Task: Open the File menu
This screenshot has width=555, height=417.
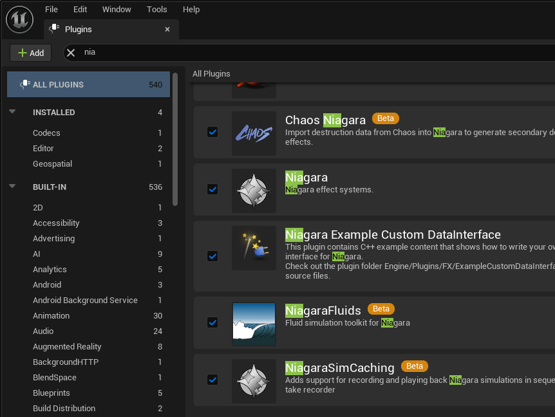Action: pos(52,10)
